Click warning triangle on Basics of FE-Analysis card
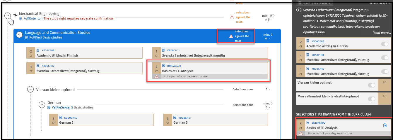This screenshot has height=140, width=393. tap(156, 76)
